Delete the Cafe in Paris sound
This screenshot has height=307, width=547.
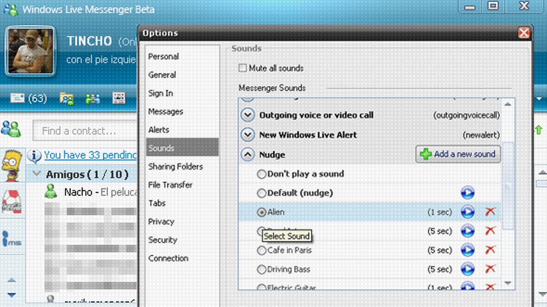coord(490,250)
